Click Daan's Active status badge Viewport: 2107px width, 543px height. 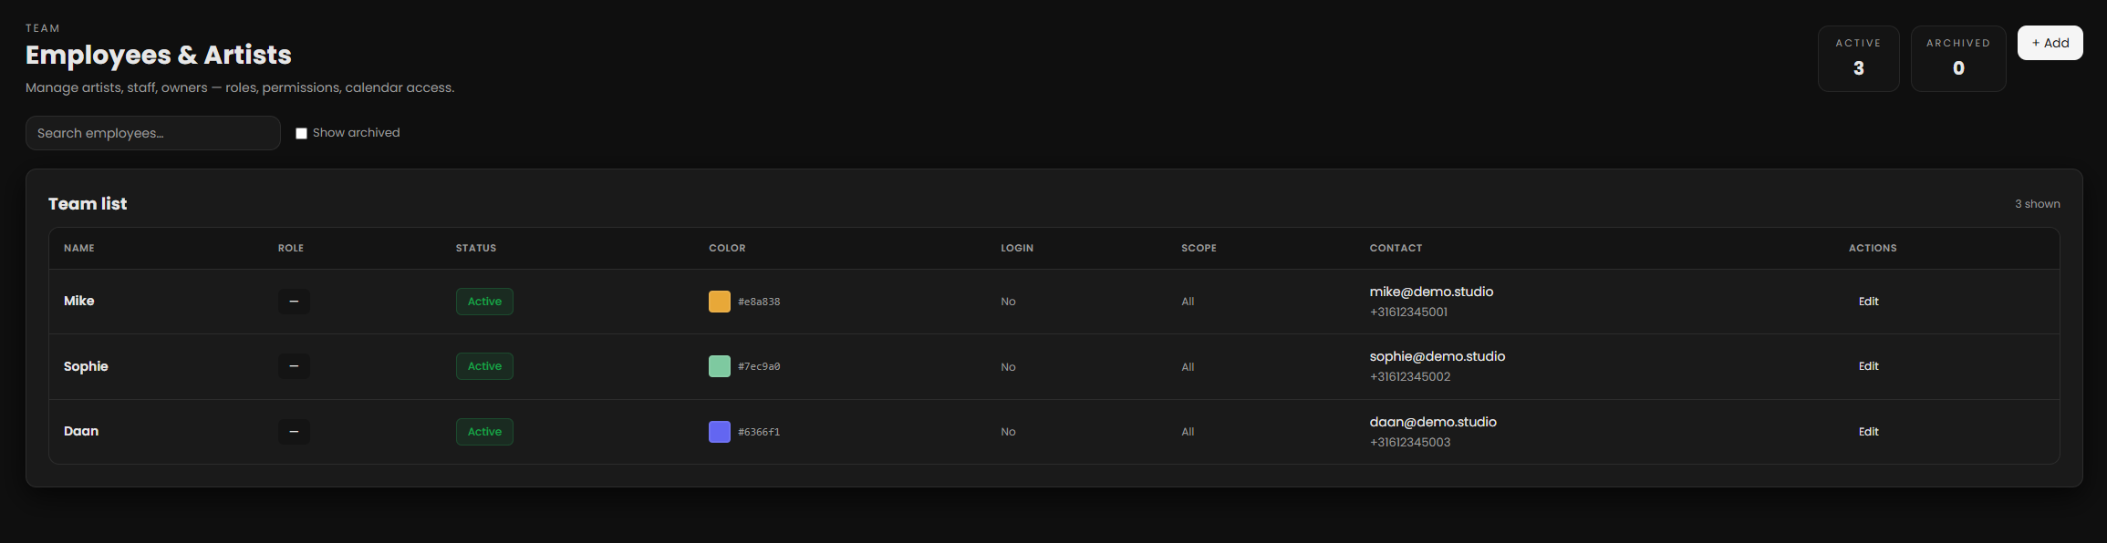484,432
